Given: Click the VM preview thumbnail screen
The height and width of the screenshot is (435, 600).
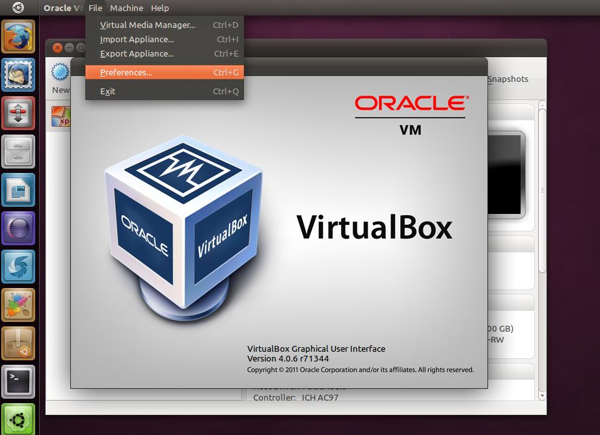Looking at the screenshot, I should [x=507, y=175].
